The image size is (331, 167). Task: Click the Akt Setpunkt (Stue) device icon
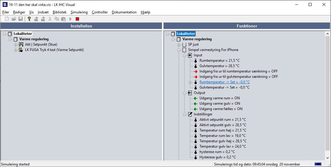pos(21,44)
